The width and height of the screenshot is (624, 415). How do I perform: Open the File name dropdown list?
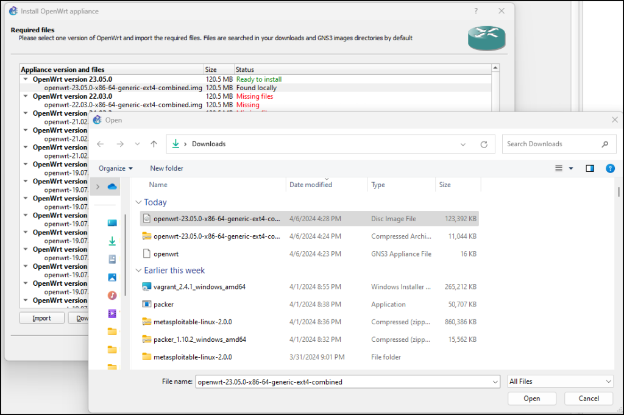point(495,382)
